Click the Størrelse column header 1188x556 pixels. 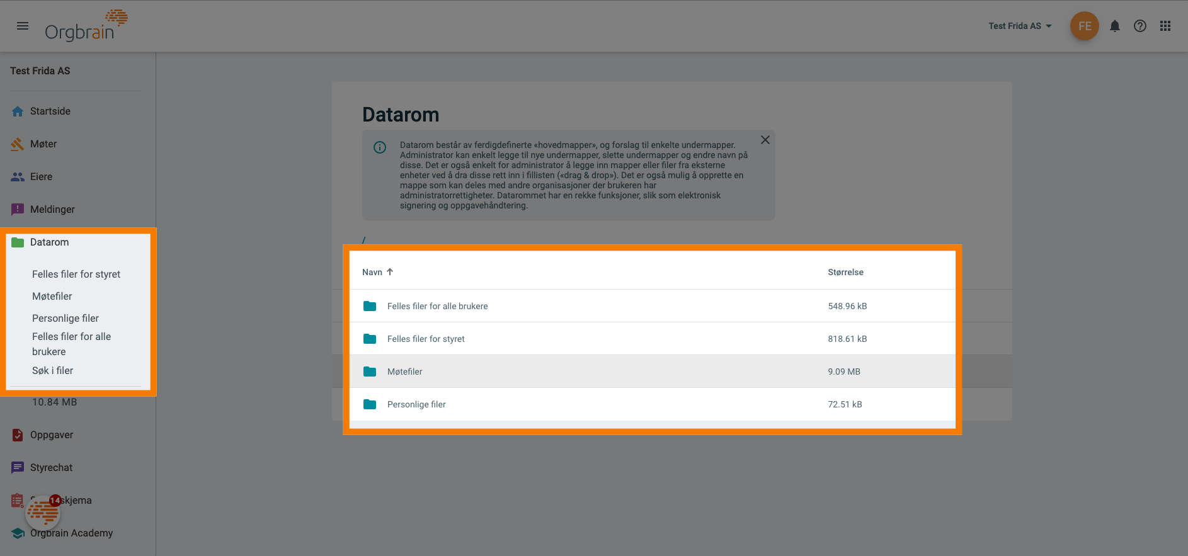coord(845,272)
